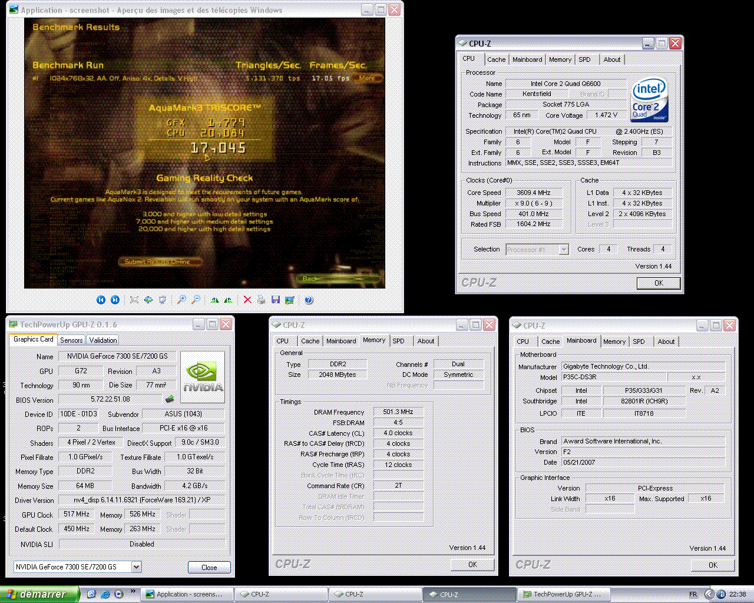Click the taskbar clock showing 22:38

click(x=738, y=594)
